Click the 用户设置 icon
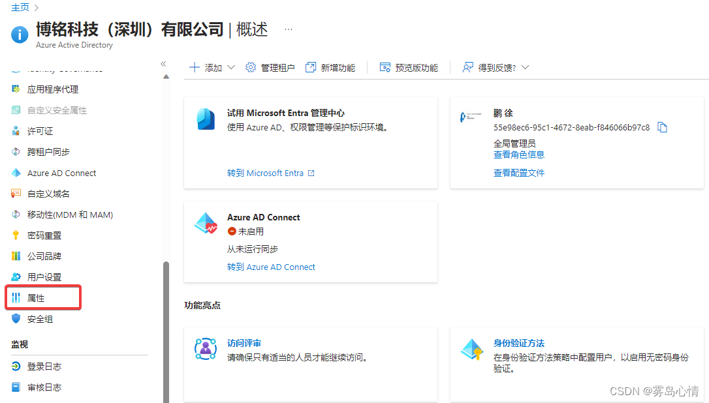This screenshot has width=709, height=403. (16, 276)
